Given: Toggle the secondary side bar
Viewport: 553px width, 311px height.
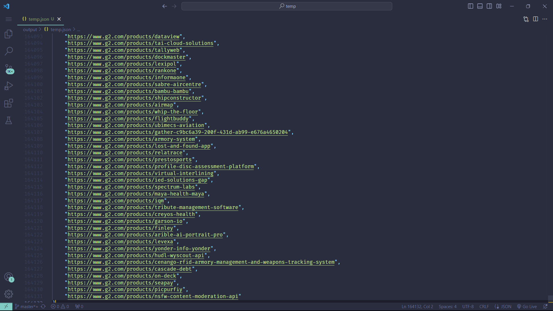Looking at the screenshot, I should (x=489, y=6).
